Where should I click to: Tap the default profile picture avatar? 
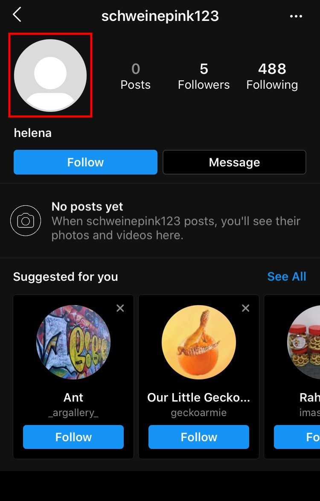[x=50, y=76]
